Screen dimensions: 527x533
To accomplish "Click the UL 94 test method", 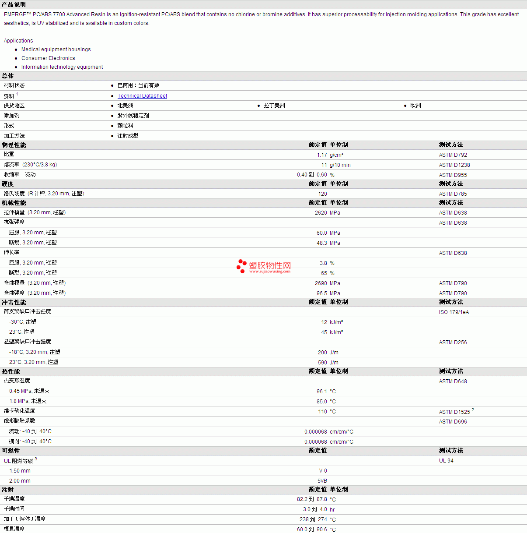I will 446,461.
